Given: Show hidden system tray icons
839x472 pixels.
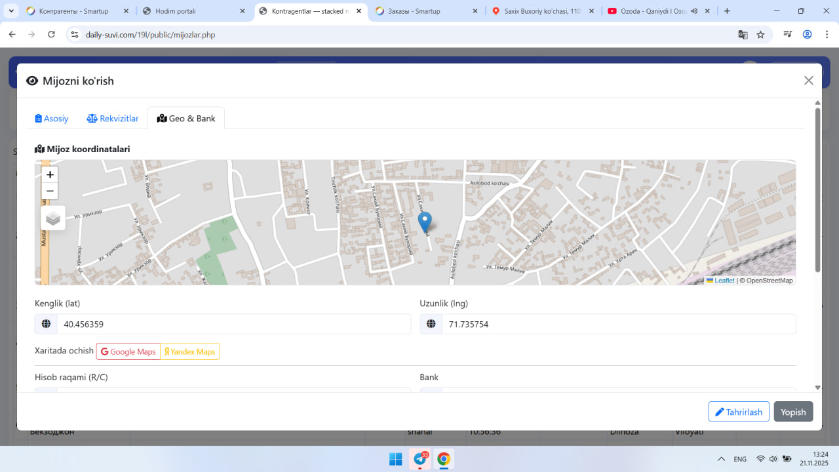Looking at the screenshot, I should [721, 459].
